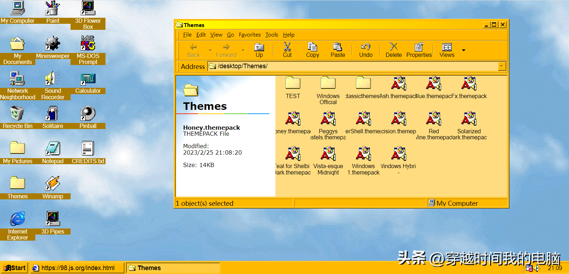Image resolution: width=569 pixels, height=274 pixels.
Task: Open Properties from the toolbar
Action: point(419,50)
